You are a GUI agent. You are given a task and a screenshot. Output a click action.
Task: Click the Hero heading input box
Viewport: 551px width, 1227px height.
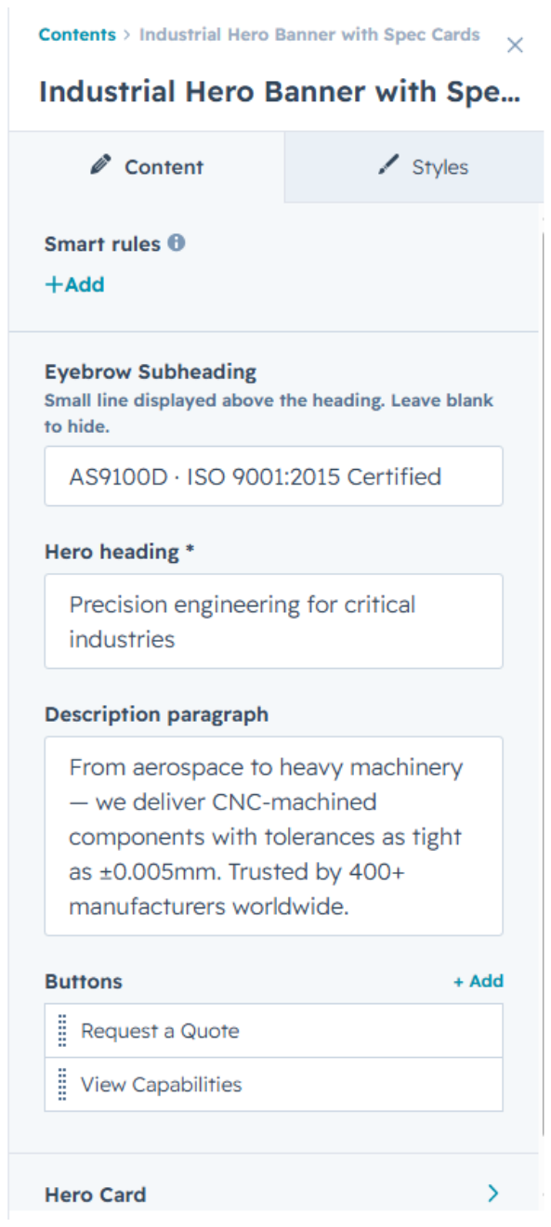click(274, 621)
